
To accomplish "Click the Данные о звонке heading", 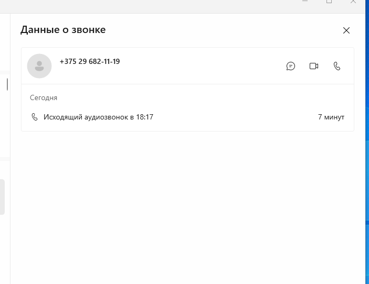I will (63, 30).
